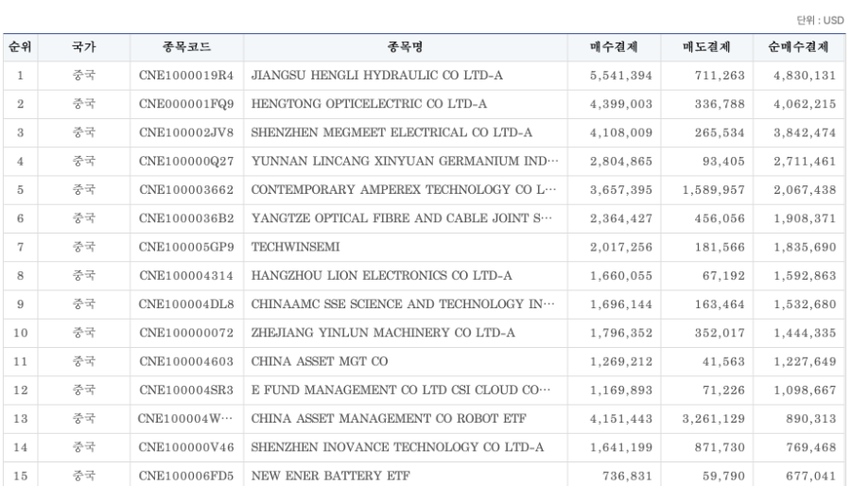Click the 순매수결제 column header

coord(798,47)
